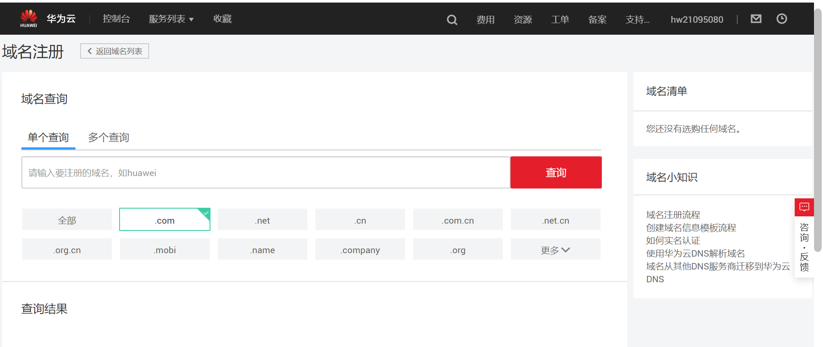Viewport: 823px width, 347px height.
Task: Toggle the .com suffix option
Action: pyautogui.click(x=165, y=220)
